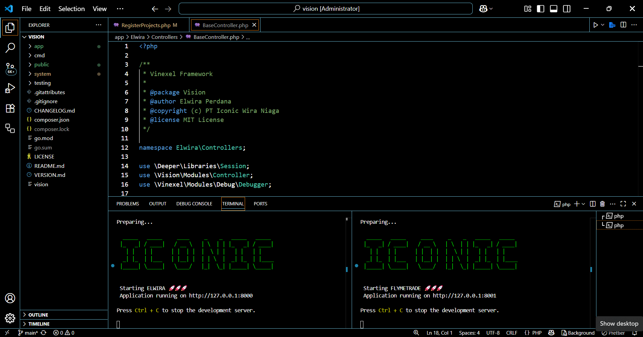643x337 pixels.
Task: Kill terminal with the trash icon
Action: pos(602,204)
